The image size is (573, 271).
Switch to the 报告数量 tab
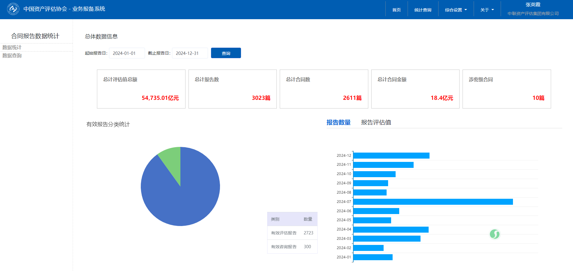[x=338, y=122]
